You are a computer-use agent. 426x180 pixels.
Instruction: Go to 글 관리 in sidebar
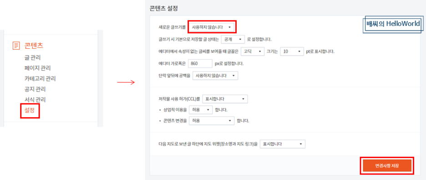point(32,57)
